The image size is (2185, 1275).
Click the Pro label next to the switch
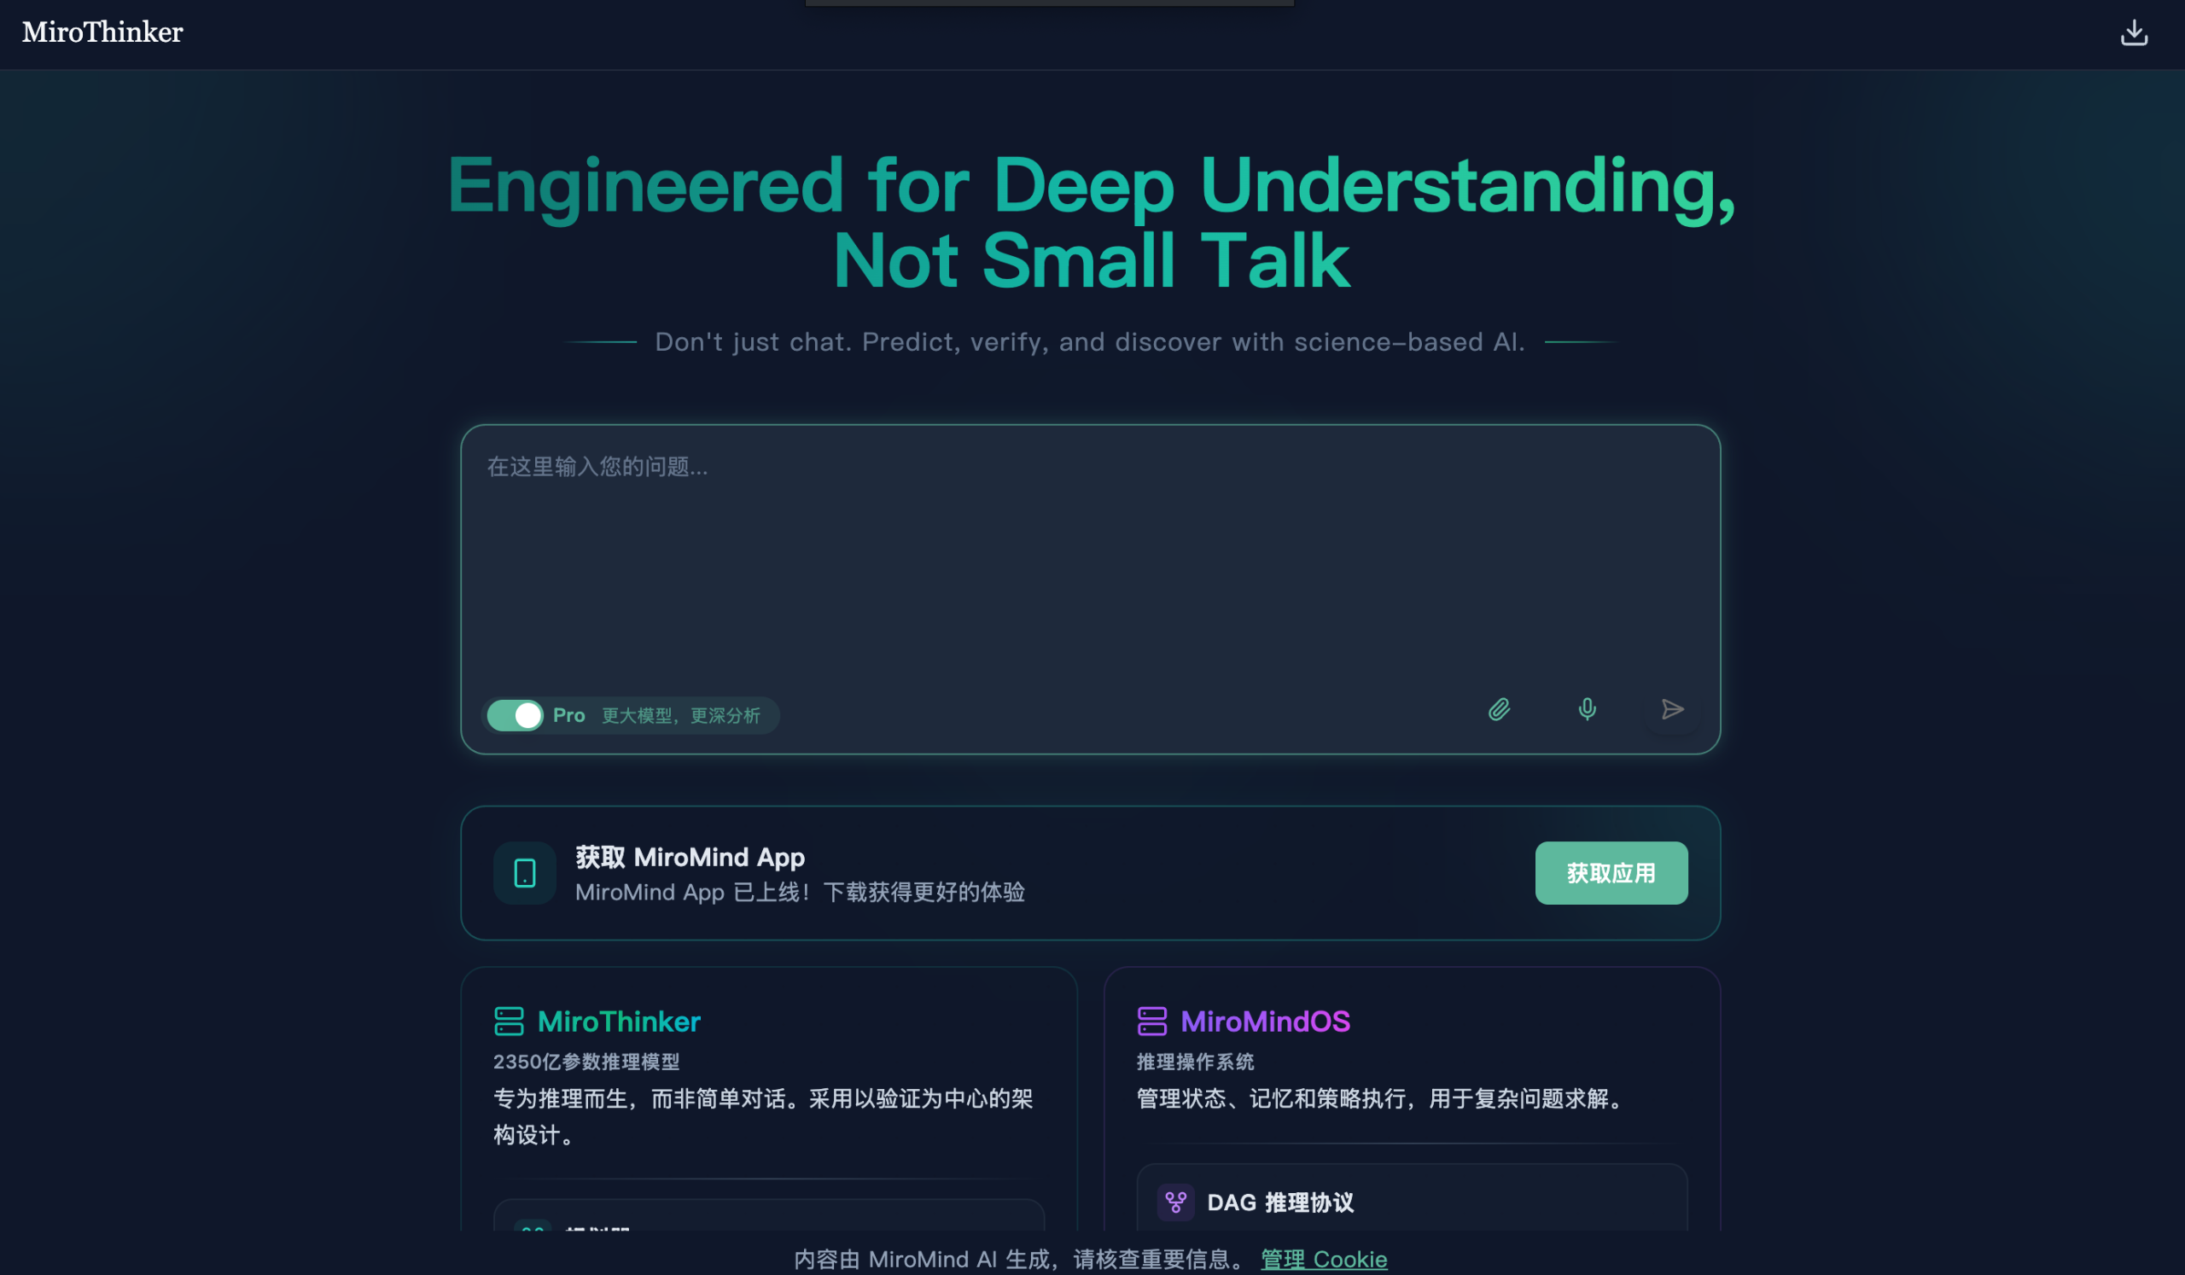pos(568,715)
